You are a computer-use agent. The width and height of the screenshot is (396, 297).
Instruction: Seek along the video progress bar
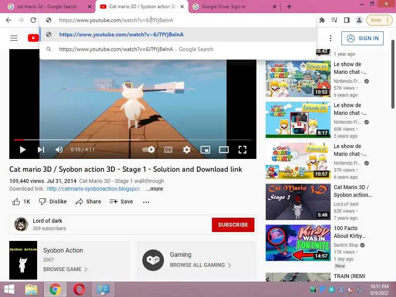[133, 140]
